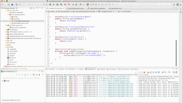Click the editor vertical scrollbar
Viewport: 183px width, 103px height.
pos(176,53)
